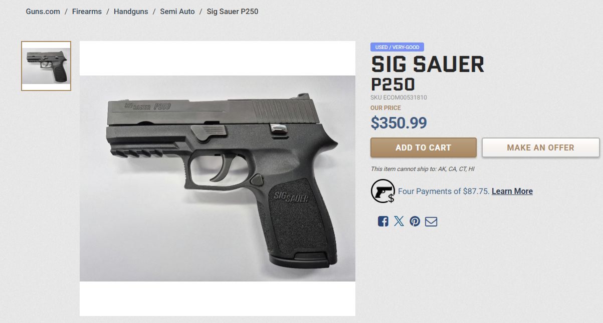Click the Used / Very-Good condition badge

pyautogui.click(x=397, y=47)
